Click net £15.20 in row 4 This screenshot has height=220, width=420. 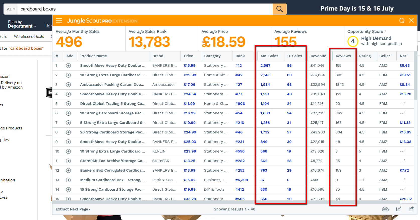point(405,94)
